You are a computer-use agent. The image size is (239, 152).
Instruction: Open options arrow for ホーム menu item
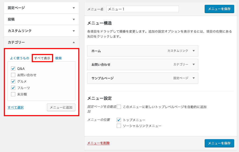coord(194,51)
